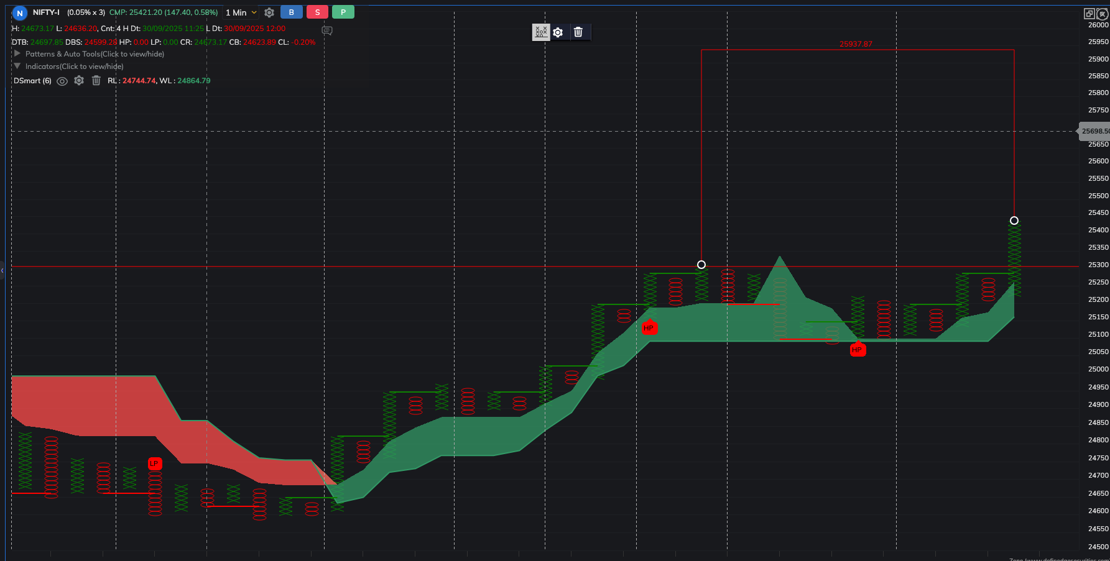Click the circular close-chart icon at top right
This screenshot has width=1110, height=561.
pyautogui.click(x=1102, y=14)
